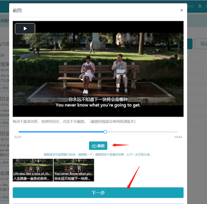Select the 'You never know what' thumbnail
Viewport: 207px width, 204px height.
pos(74,170)
